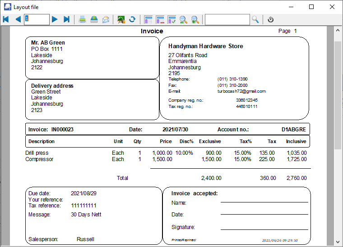Go to the previous page
Image resolution: width=343 pixels, height=247 pixels.
pos(18,19)
